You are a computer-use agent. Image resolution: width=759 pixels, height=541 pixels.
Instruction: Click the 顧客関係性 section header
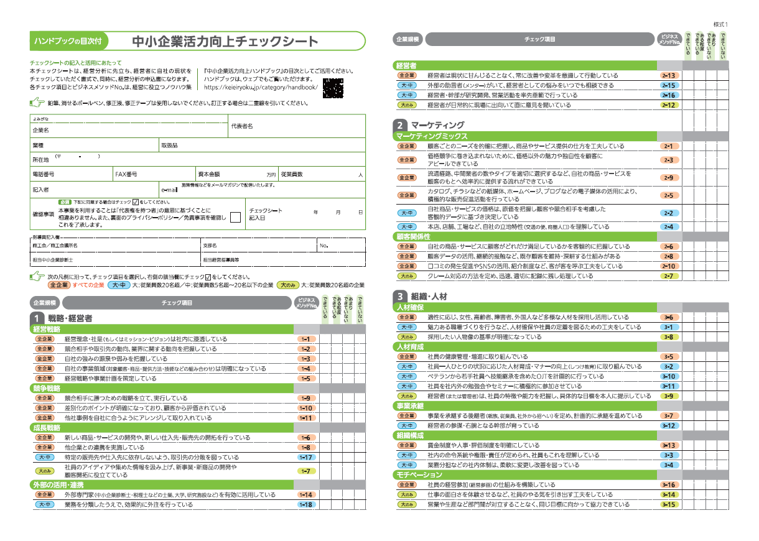pyautogui.click(x=526, y=236)
